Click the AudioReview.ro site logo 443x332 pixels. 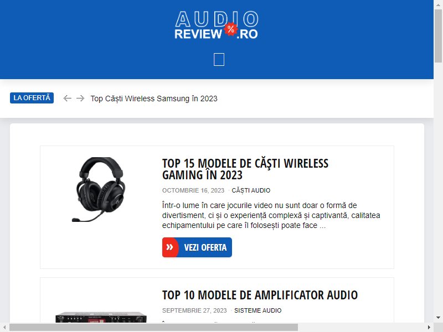tap(217, 25)
